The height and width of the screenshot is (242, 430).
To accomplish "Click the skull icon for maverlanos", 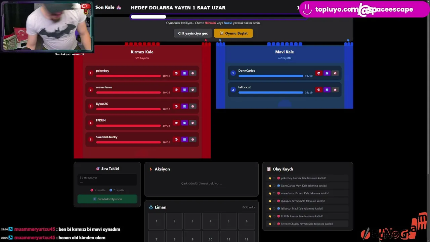I will coord(176,90).
